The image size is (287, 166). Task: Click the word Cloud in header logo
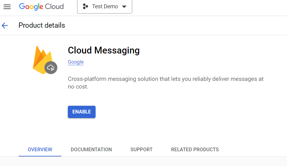54,7
